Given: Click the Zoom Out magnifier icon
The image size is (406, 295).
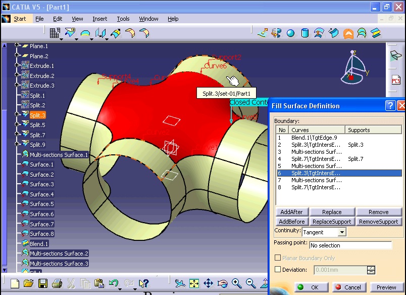Looking at the screenshot, I should (x=250, y=283).
